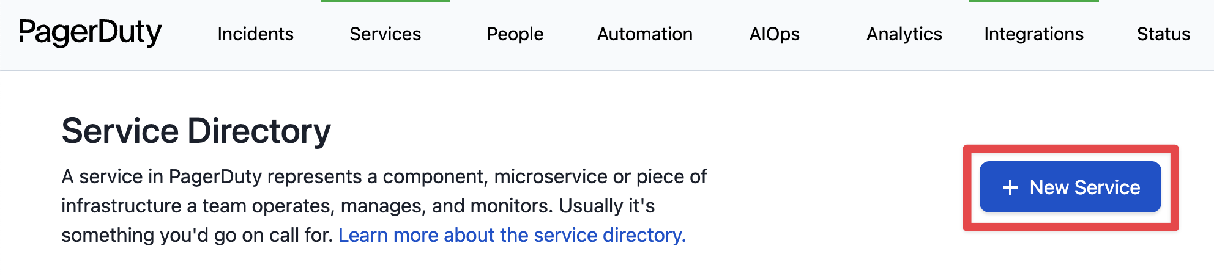Click the green indicator above Services
This screenshot has width=1214, height=276.
point(385,1)
